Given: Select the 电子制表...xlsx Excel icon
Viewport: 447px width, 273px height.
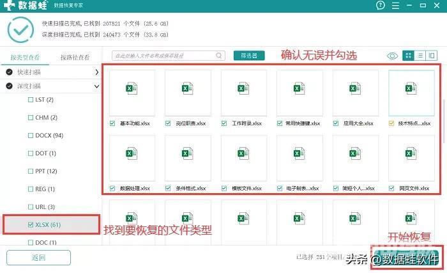Looking at the screenshot, I should [299, 153].
